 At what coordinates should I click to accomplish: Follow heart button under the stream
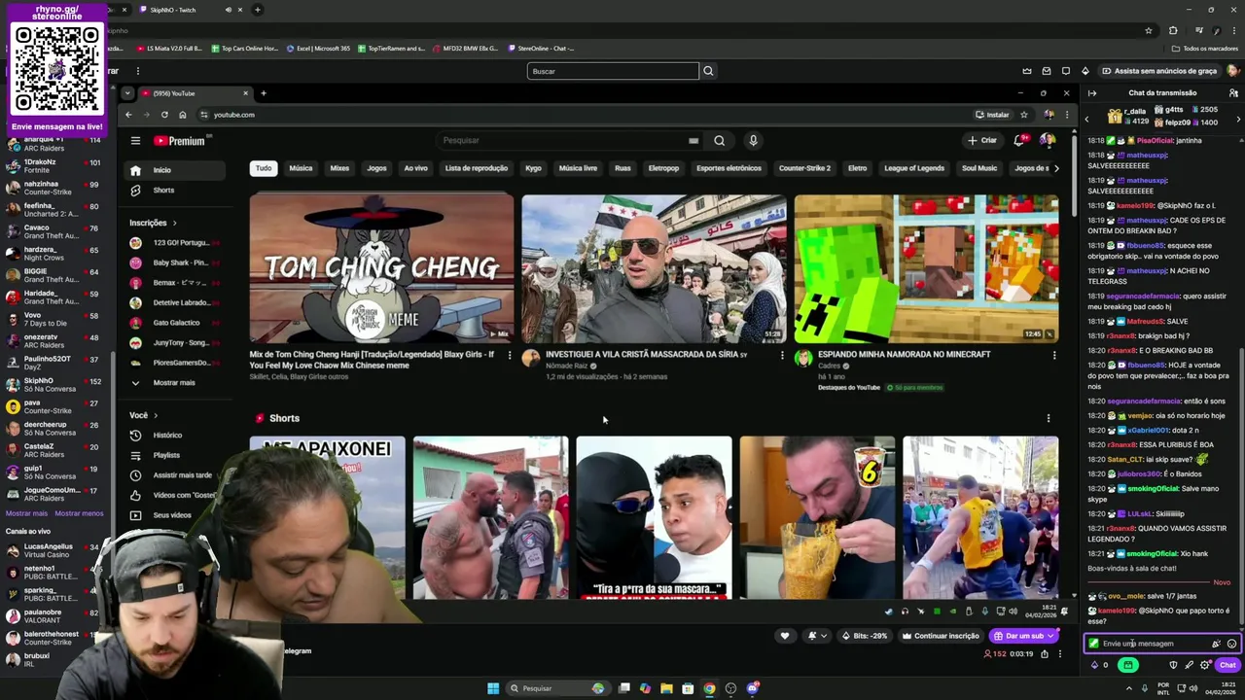click(x=785, y=636)
